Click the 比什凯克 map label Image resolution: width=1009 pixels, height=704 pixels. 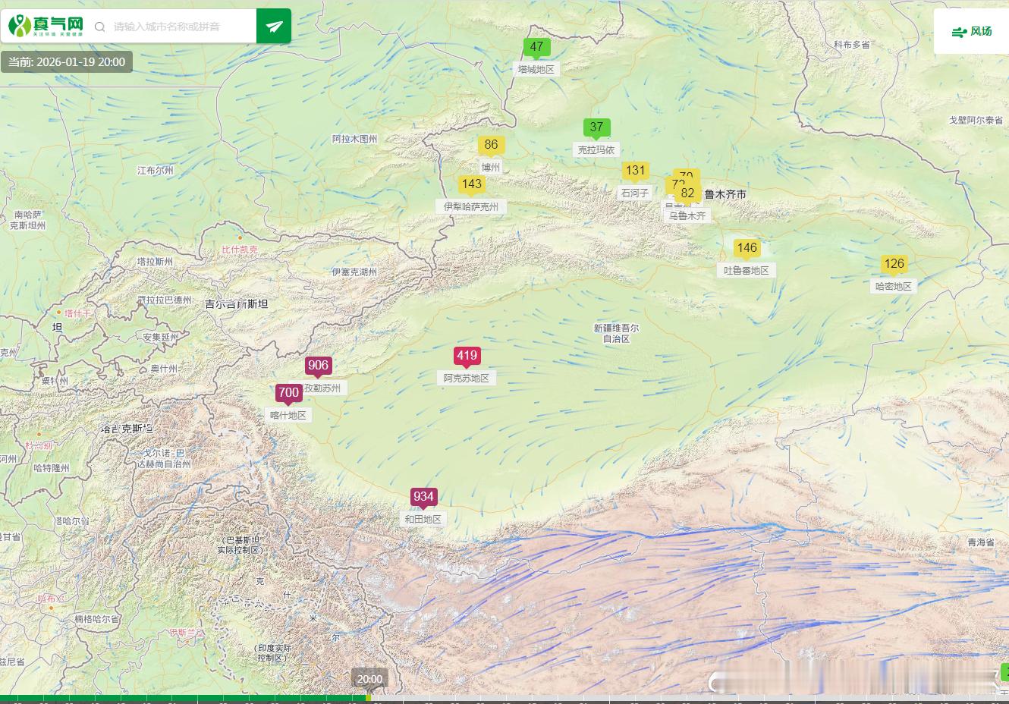pos(240,250)
